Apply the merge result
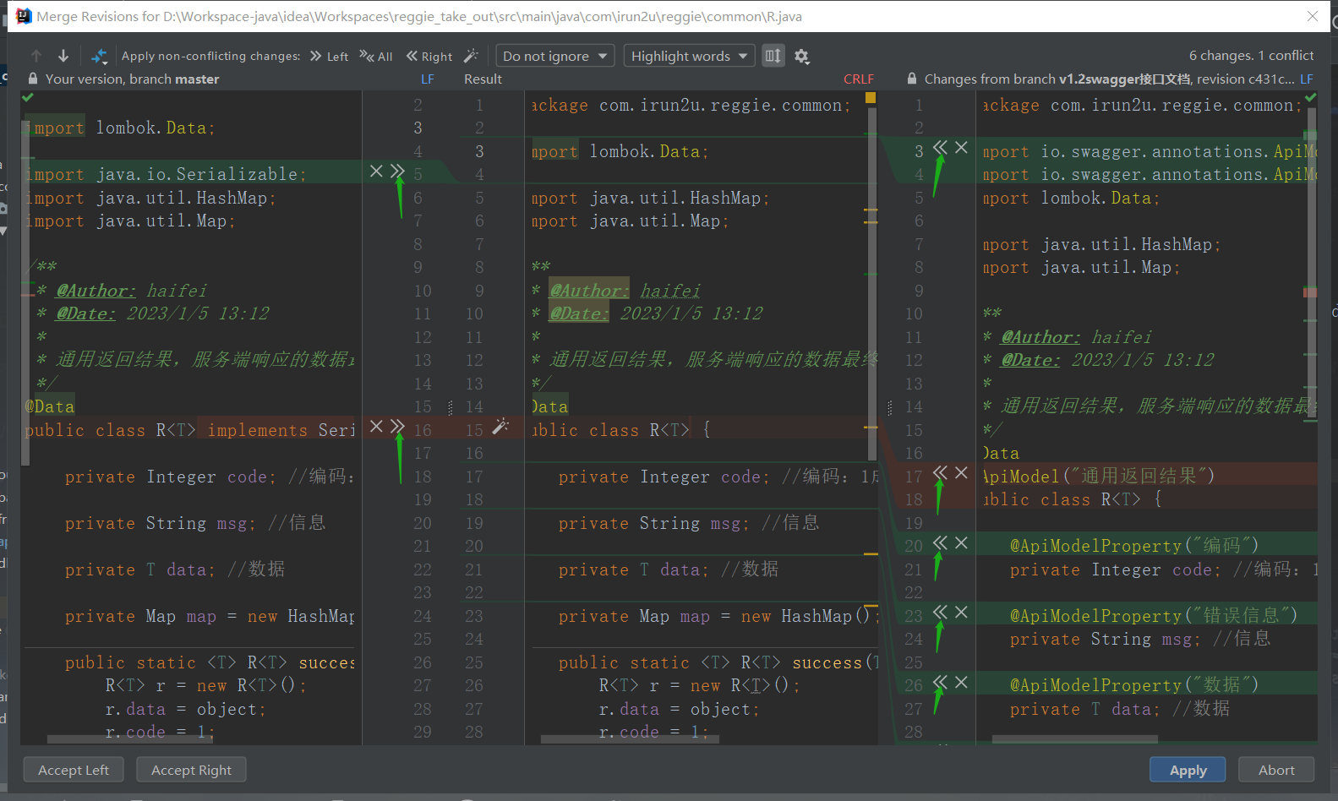Viewport: 1338px width, 801px height. click(x=1188, y=770)
